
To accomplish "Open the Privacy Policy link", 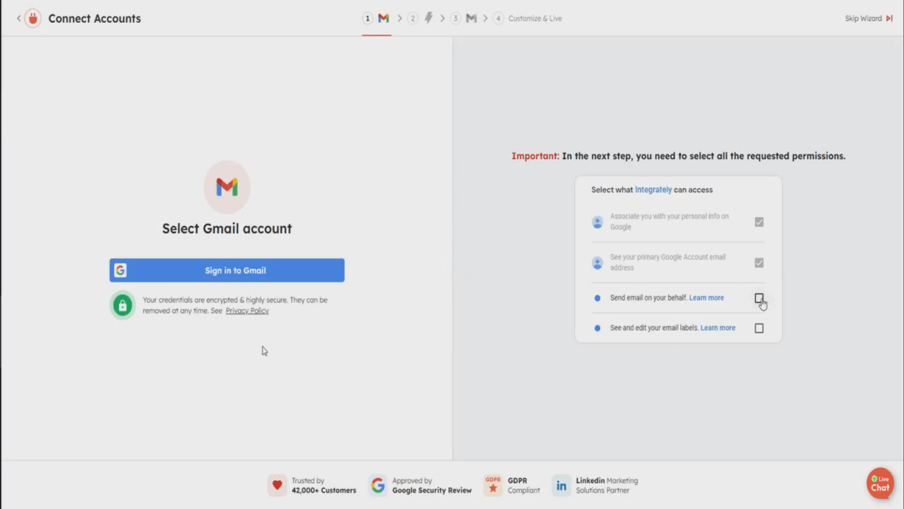I will [247, 311].
